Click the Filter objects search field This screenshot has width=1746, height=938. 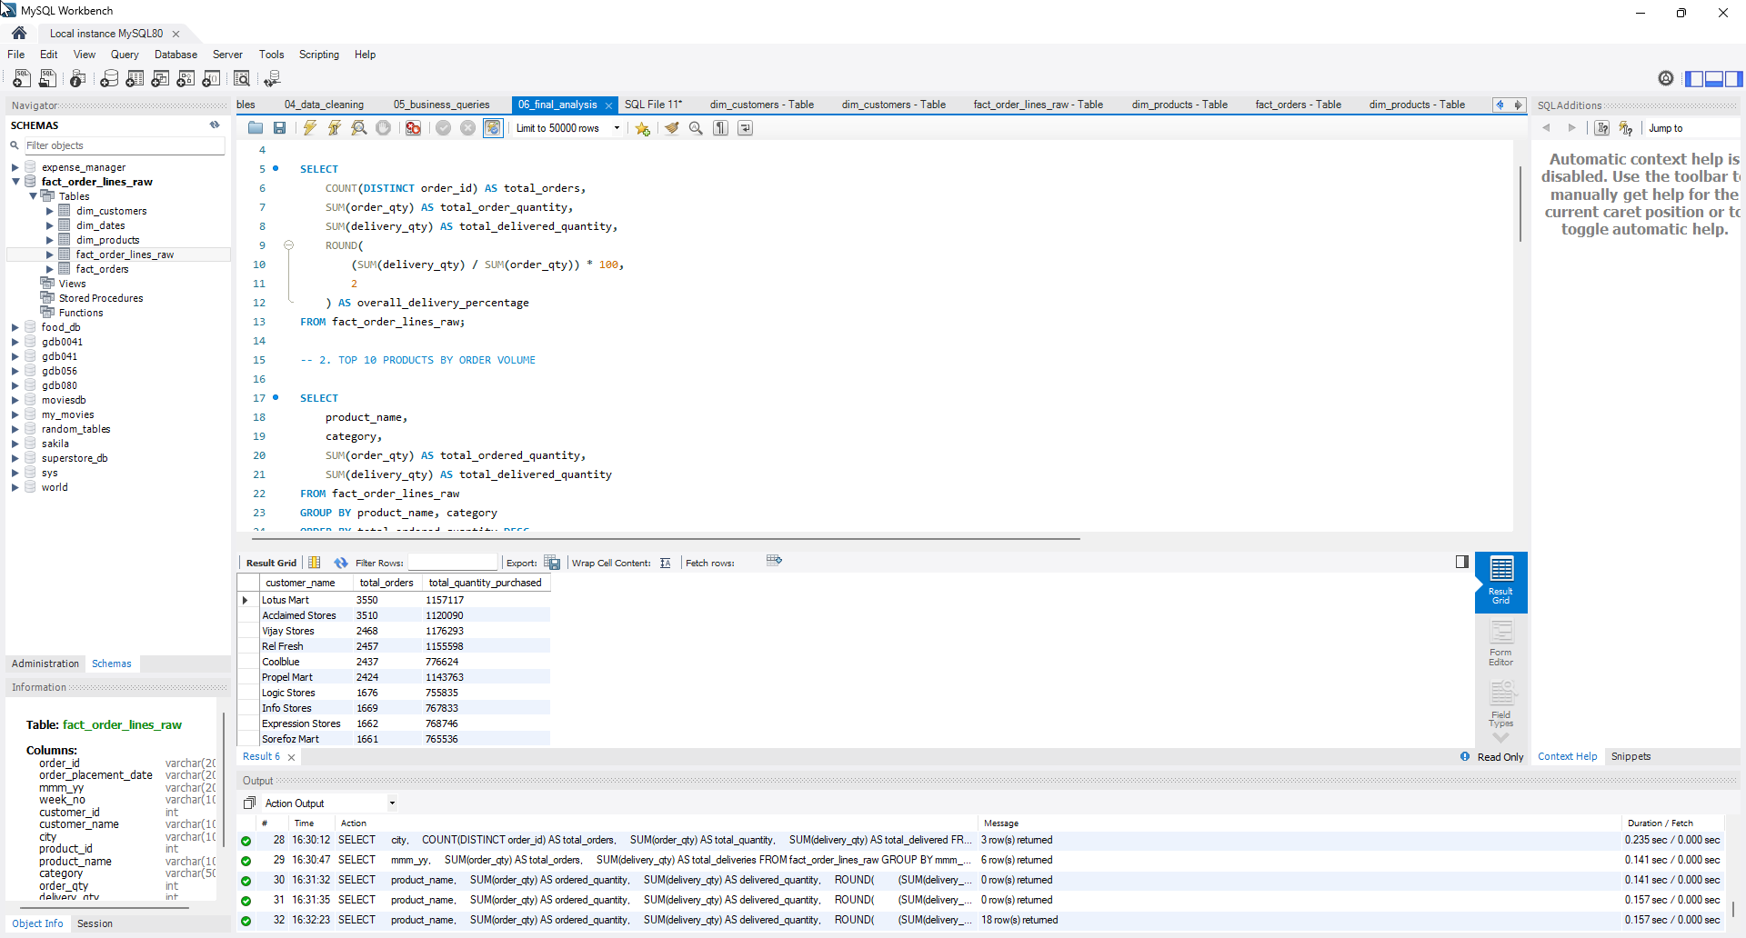(x=124, y=145)
